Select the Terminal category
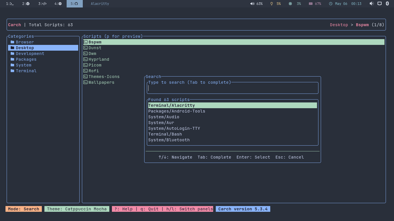Screen dimensions: 394x221 (43, 71)
